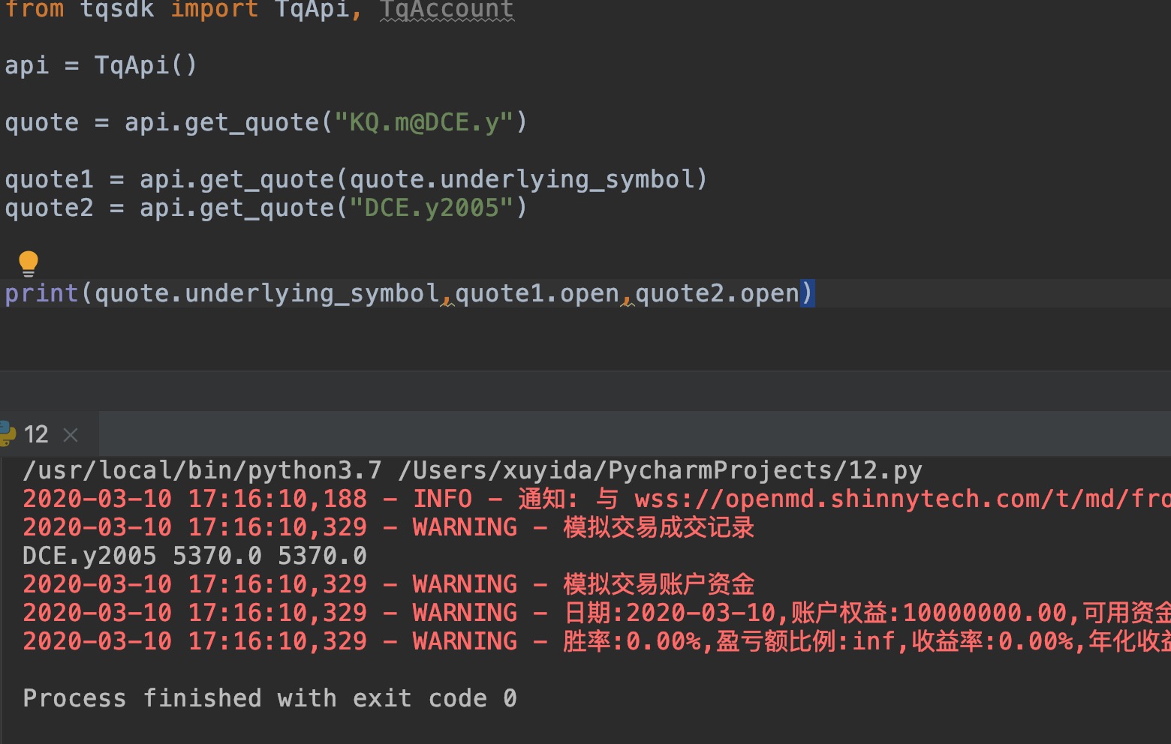Click the print keyword in the editor
1171x744 pixels.
click(41, 293)
